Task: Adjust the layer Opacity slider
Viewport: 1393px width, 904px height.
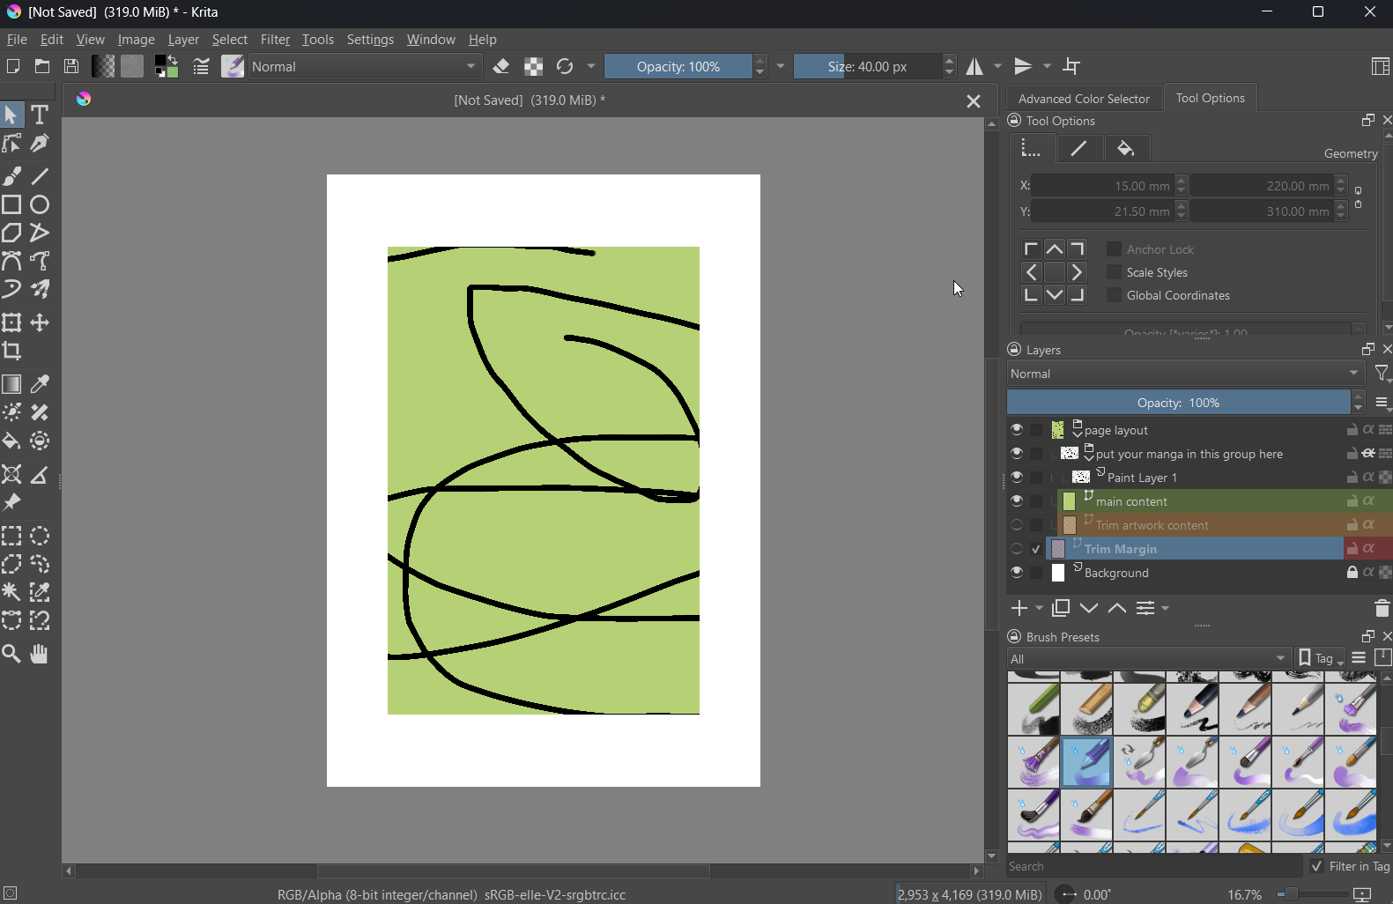Action: point(1178,403)
